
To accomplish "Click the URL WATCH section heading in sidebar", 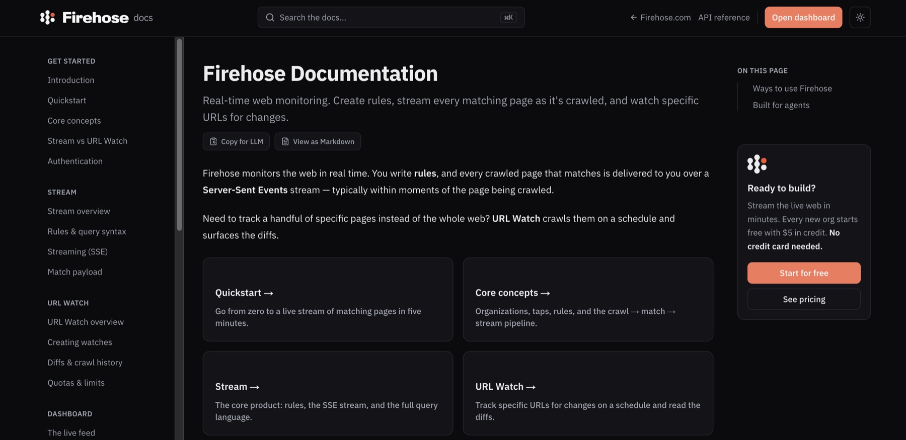I will (68, 303).
